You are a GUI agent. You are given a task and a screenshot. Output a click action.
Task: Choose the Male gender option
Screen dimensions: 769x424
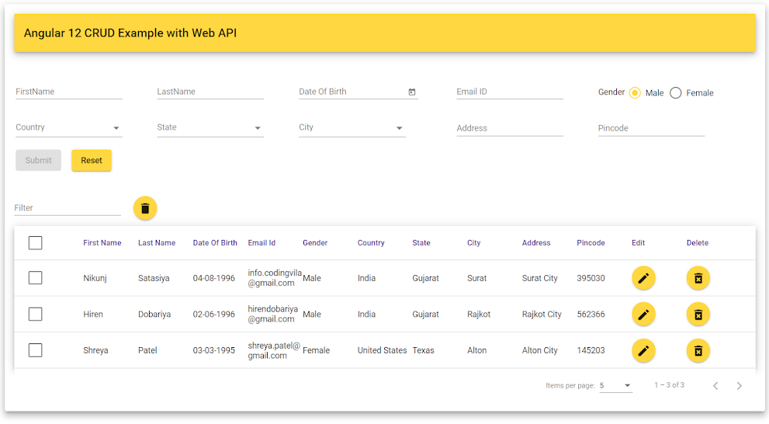(635, 93)
